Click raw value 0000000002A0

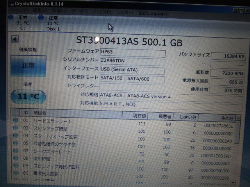pos(218,141)
